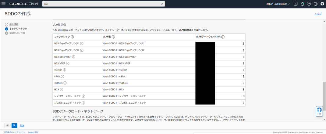Open the help question mark menu
The height and width of the screenshot is (134, 326).
[309, 4]
